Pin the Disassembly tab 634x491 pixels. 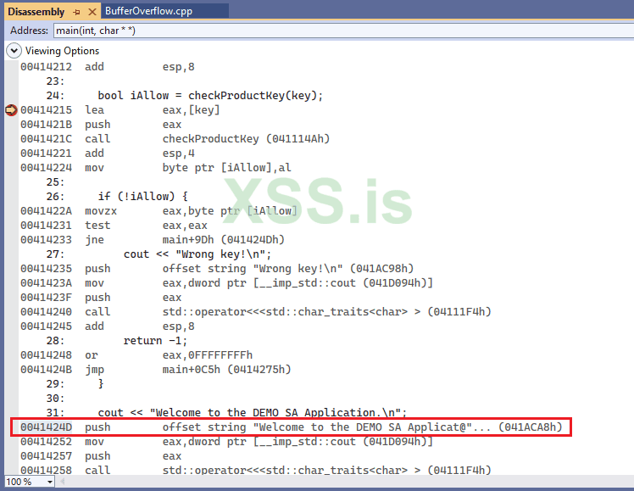coord(76,12)
